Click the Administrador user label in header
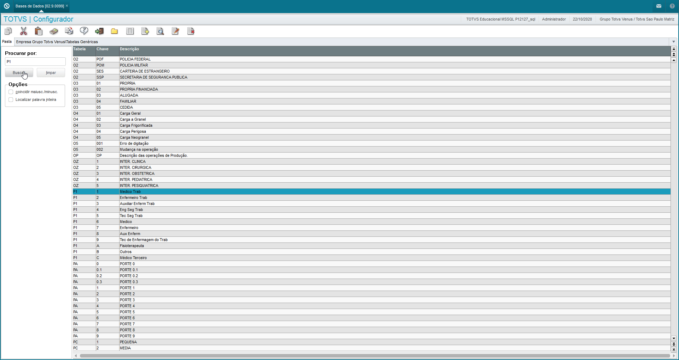 coord(554,19)
